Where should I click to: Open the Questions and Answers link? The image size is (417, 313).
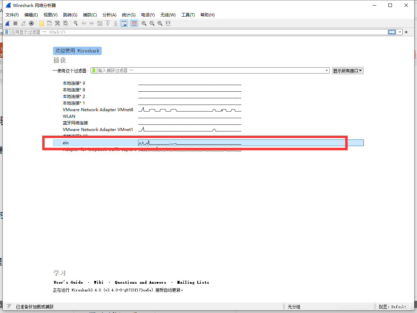141,282
